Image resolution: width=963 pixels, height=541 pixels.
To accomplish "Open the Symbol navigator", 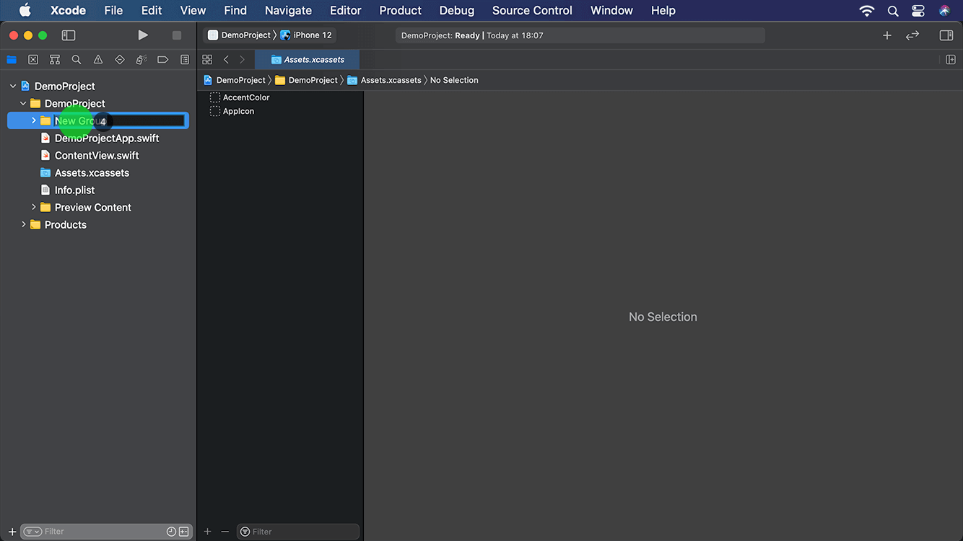I will click(x=55, y=60).
